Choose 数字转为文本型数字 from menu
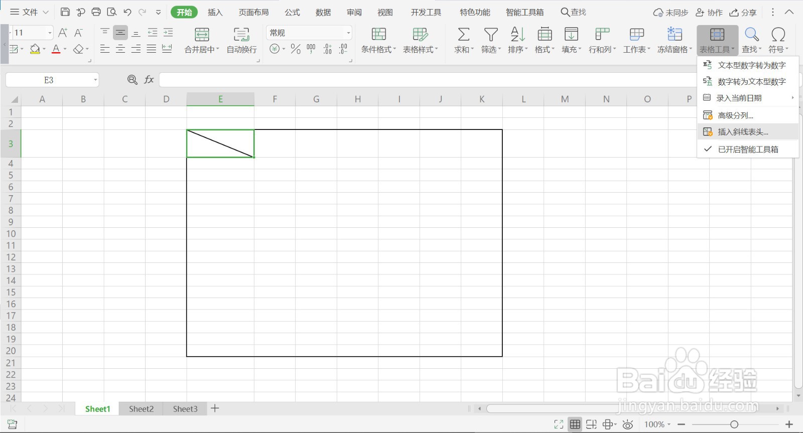Viewport: 803px width, 433px height. [748, 81]
